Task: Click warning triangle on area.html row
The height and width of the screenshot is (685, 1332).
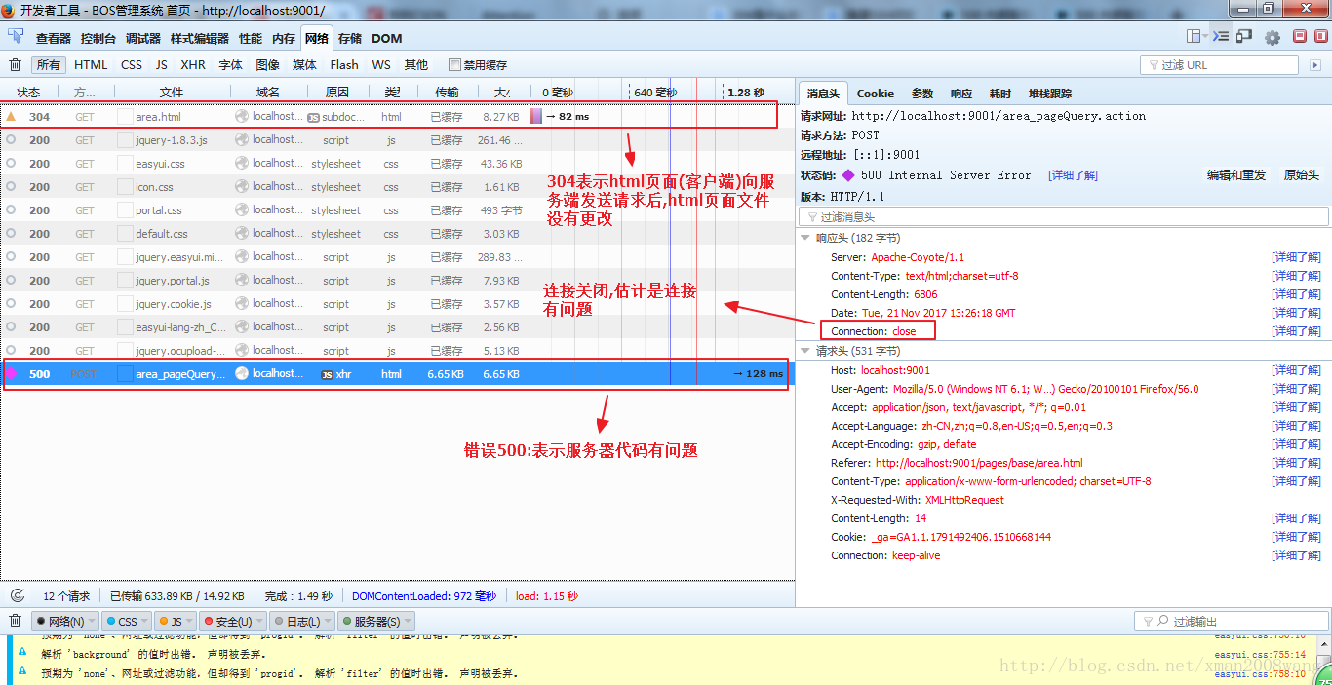Action: pyautogui.click(x=11, y=116)
